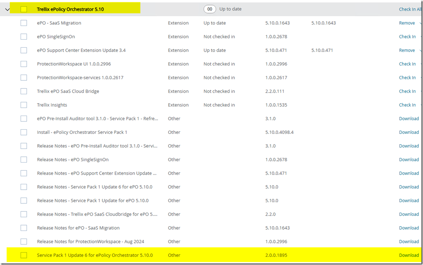Tick the Trellix Insights row checkbox
Screen dimensions: 423x265
coord(24,105)
